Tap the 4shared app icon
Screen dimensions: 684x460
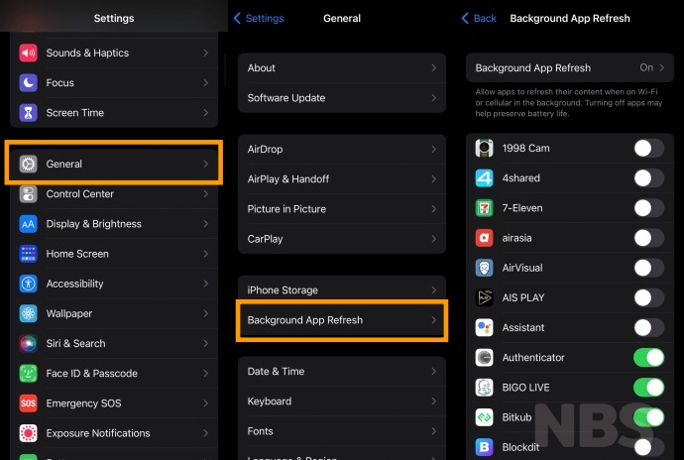click(484, 178)
